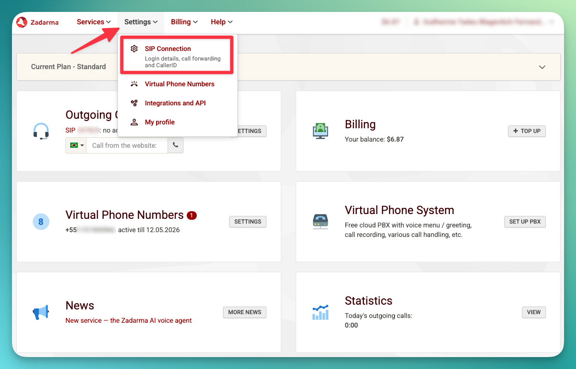Click the My profile person icon
The image size is (576, 369).
134,122
